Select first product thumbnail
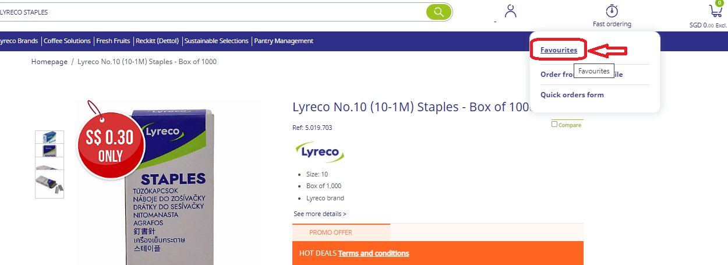The height and width of the screenshot is (265, 728). pos(50,137)
